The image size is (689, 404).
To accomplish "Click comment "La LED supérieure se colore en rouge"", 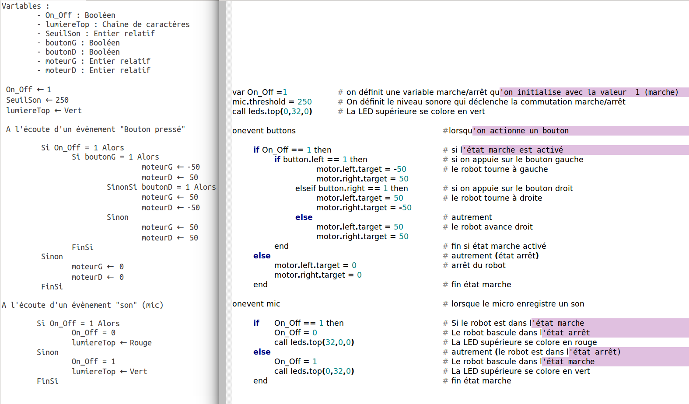I will pyautogui.click(x=520, y=342).
